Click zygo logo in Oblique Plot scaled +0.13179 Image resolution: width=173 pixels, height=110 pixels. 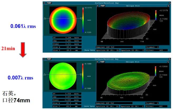(103, 6)
